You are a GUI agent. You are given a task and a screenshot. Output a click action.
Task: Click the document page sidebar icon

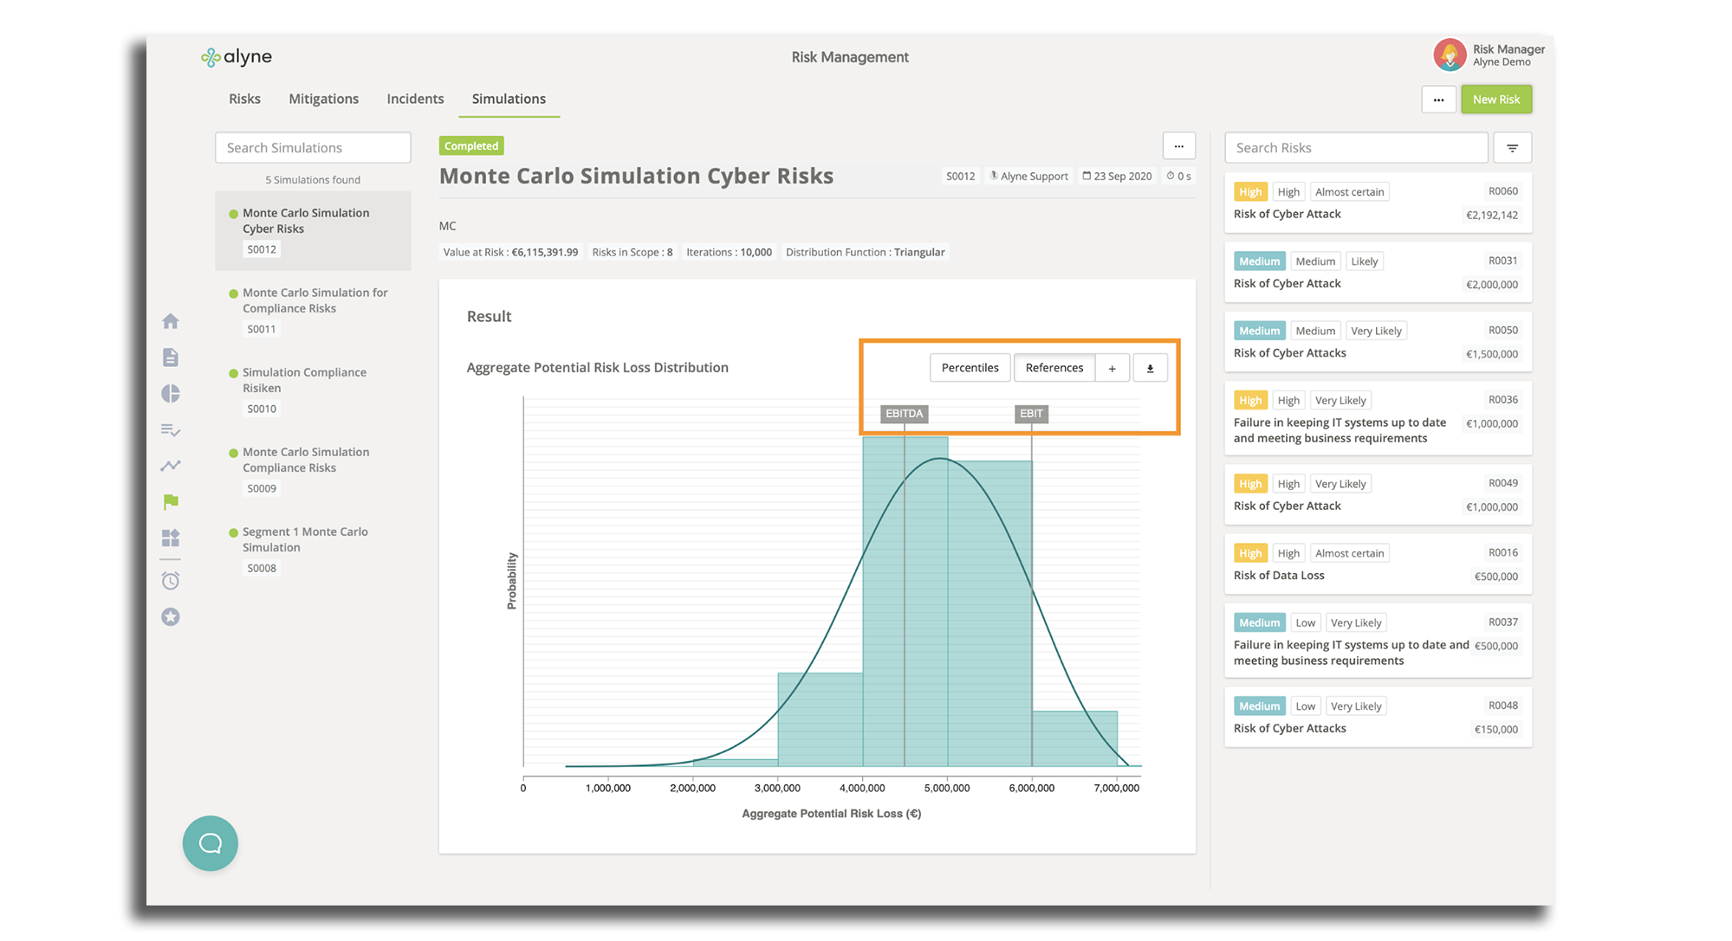coord(171,358)
